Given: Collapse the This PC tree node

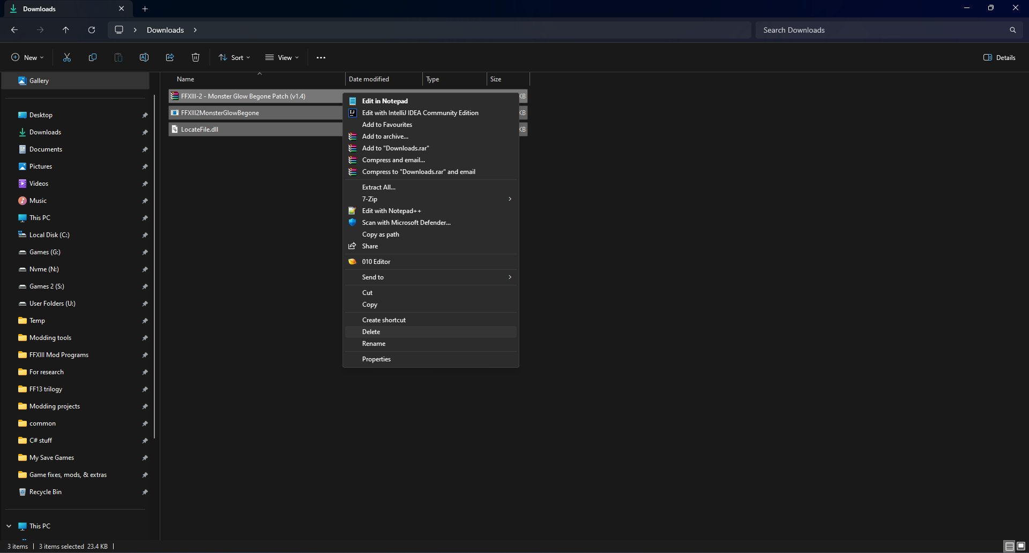Looking at the screenshot, I should (x=9, y=526).
